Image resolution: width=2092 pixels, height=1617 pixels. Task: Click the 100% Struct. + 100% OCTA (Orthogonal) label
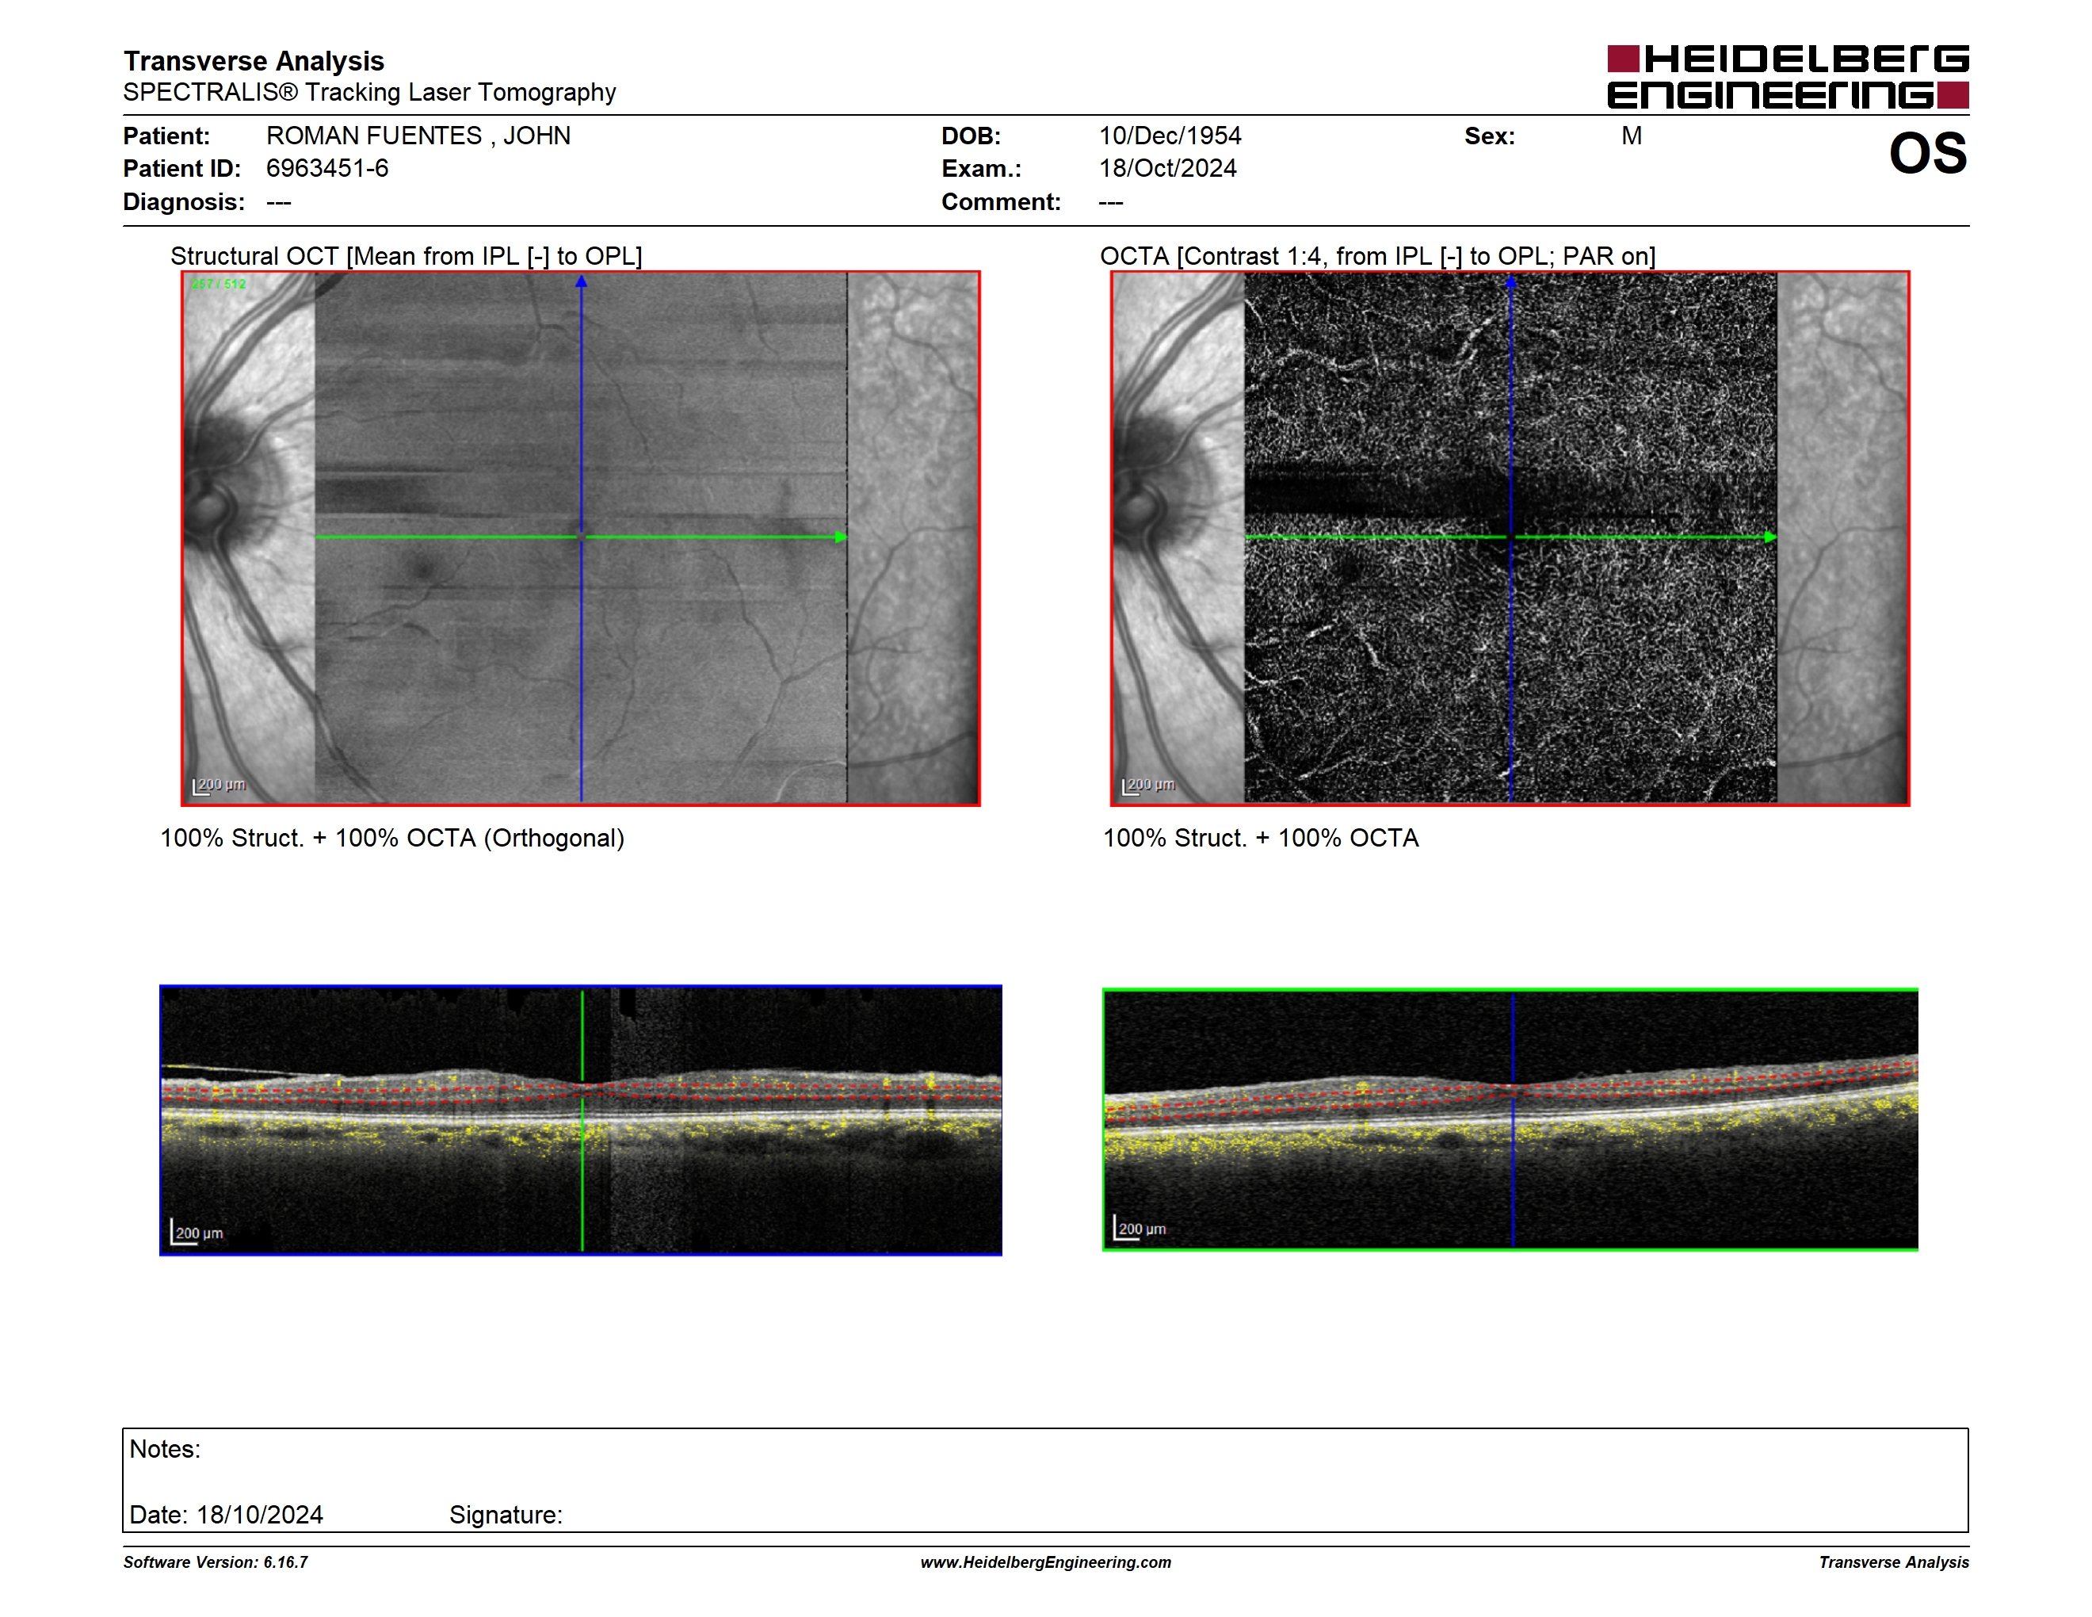point(391,838)
